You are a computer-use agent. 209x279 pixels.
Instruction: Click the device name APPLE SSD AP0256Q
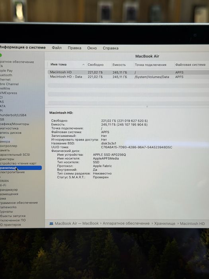click(x=109, y=155)
